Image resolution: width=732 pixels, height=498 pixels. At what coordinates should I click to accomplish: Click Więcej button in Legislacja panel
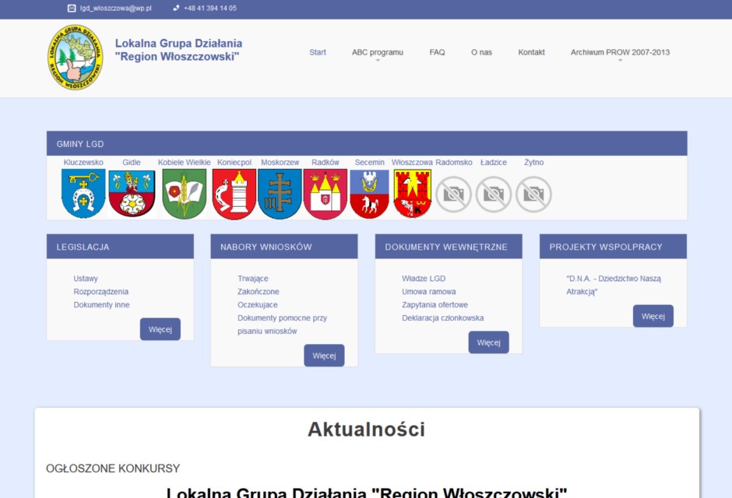coord(160,329)
